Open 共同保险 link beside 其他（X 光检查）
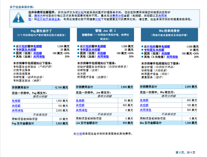The image size is (207, 157). pos(172,57)
